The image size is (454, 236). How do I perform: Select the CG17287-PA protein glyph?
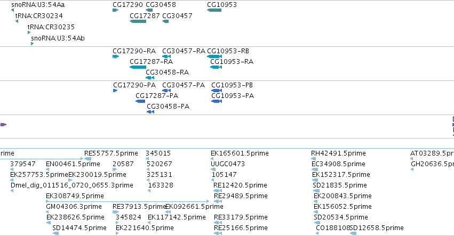(140, 101)
